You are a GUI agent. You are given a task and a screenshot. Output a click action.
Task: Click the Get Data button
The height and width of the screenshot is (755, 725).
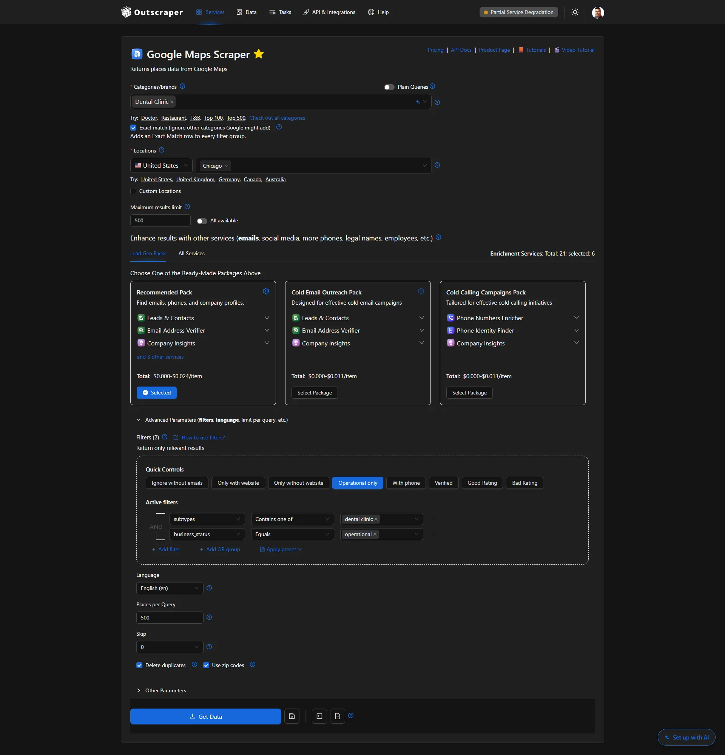[206, 716]
